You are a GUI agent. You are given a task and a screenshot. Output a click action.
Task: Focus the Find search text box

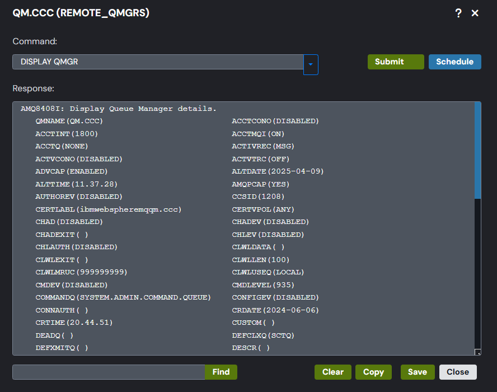[x=109, y=372]
